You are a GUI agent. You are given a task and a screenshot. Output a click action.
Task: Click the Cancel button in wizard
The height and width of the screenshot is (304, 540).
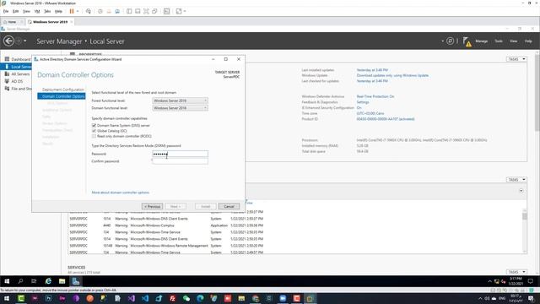click(x=229, y=206)
